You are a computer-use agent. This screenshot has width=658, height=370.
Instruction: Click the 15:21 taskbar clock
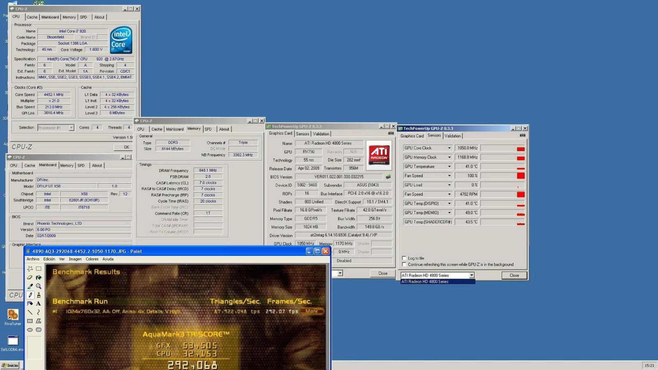[x=649, y=365]
